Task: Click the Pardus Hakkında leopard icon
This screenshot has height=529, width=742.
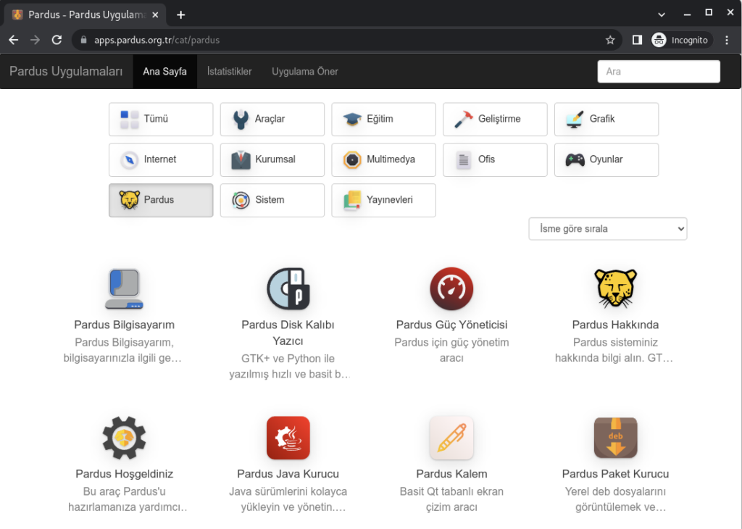Action: tap(615, 288)
